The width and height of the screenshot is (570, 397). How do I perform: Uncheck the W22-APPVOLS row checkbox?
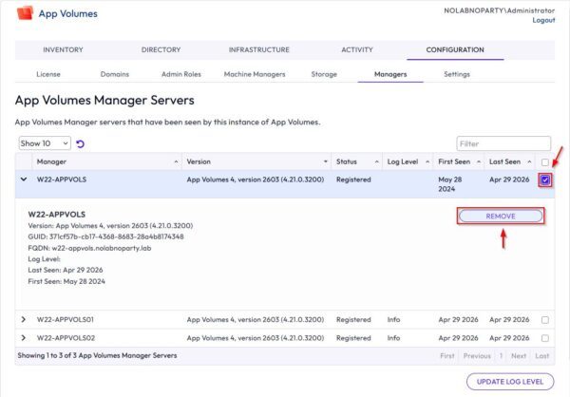pos(545,180)
